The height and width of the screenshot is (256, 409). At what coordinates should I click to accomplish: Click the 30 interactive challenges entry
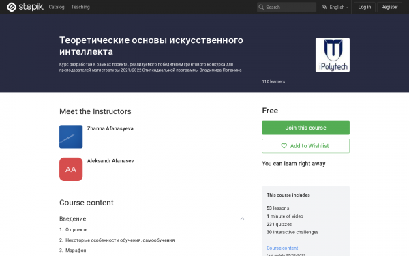[292, 232]
